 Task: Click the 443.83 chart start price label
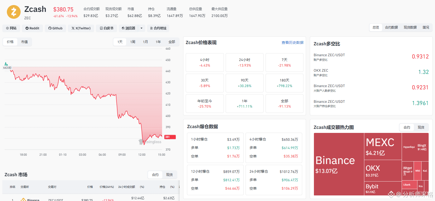[x=7, y=68]
